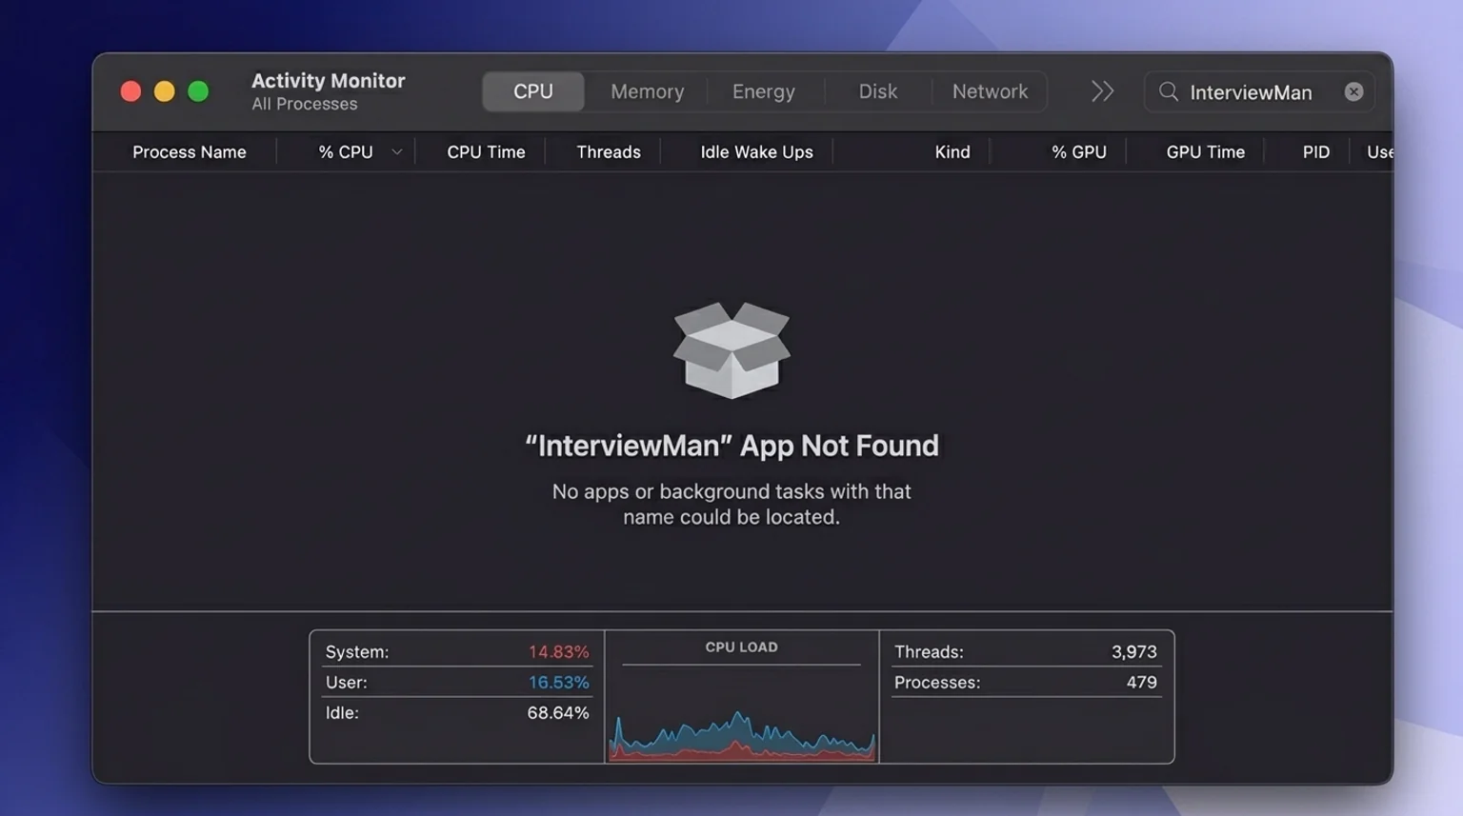Click the System 14.83% value
Screen dimensions: 1463x816
558,652
